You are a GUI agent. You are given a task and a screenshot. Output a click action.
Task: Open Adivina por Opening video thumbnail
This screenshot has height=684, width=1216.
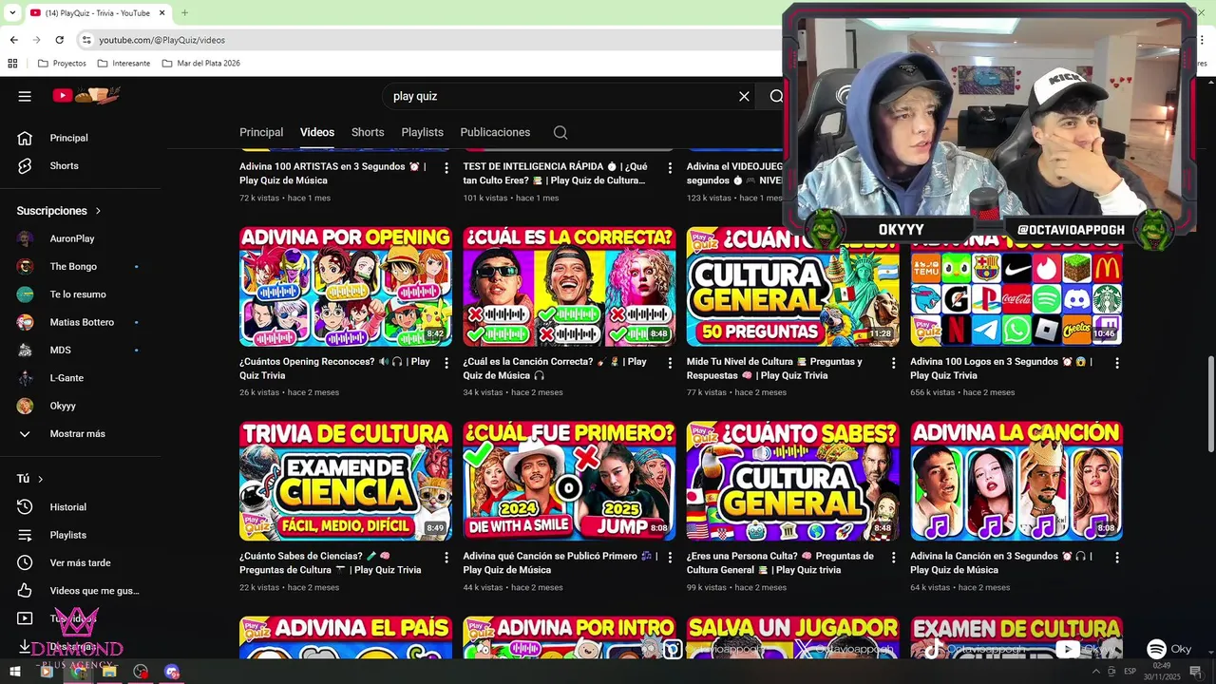coord(346,286)
